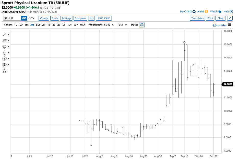
Task: Click the Jul 26 date axis label
Action: [85, 156]
